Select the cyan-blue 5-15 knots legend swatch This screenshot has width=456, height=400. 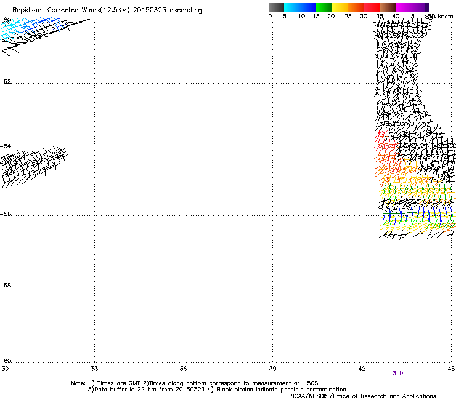300,7
